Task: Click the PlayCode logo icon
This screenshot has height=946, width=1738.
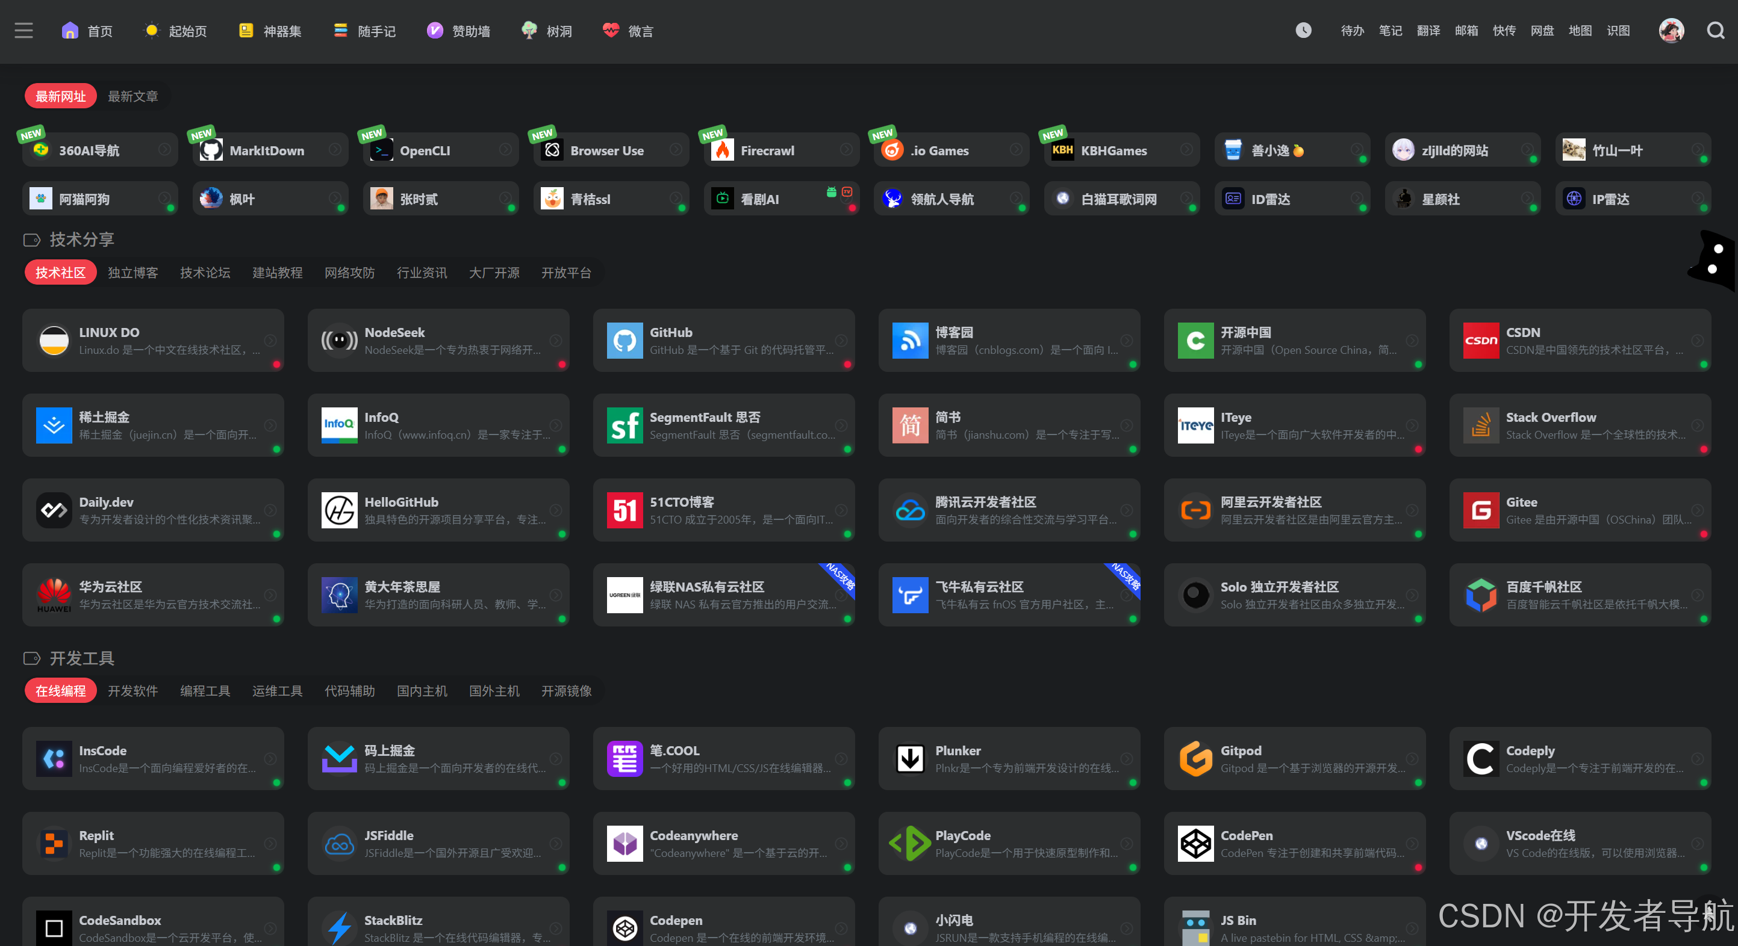Action: click(910, 844)
